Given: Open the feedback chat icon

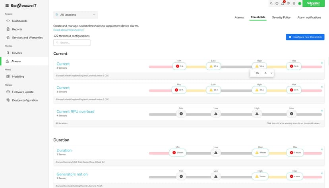Looking at the screenshot, I should pos(288,4).
